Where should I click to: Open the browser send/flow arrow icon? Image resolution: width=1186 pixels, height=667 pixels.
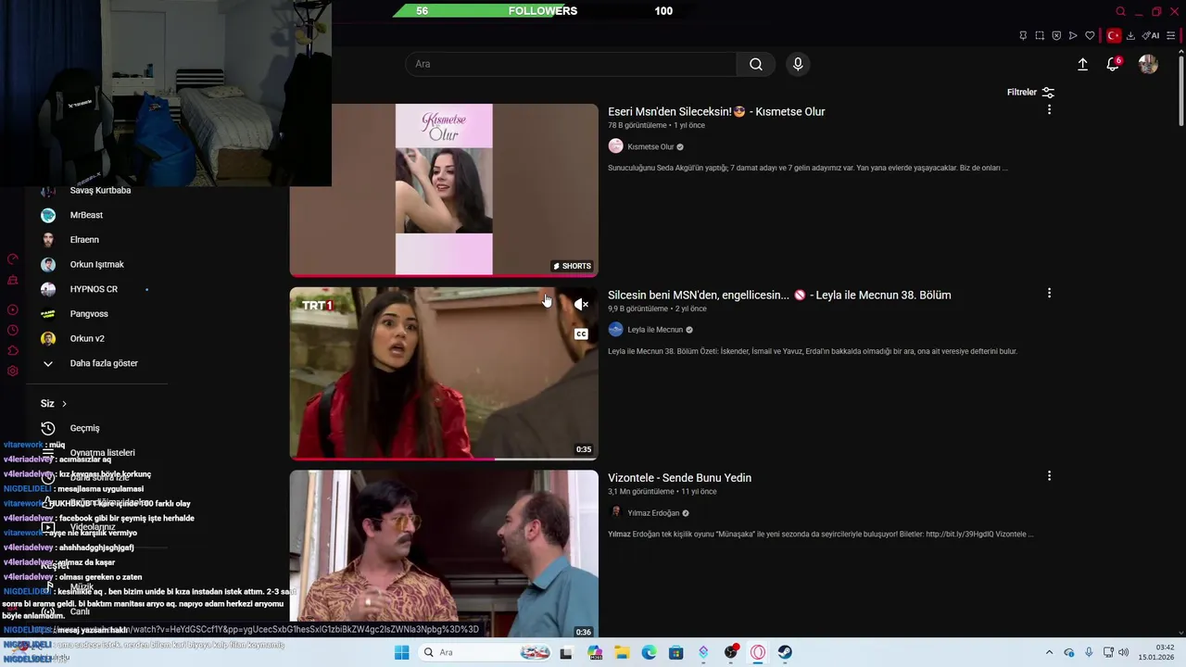pyautogui.click(x=1073, y=36)
